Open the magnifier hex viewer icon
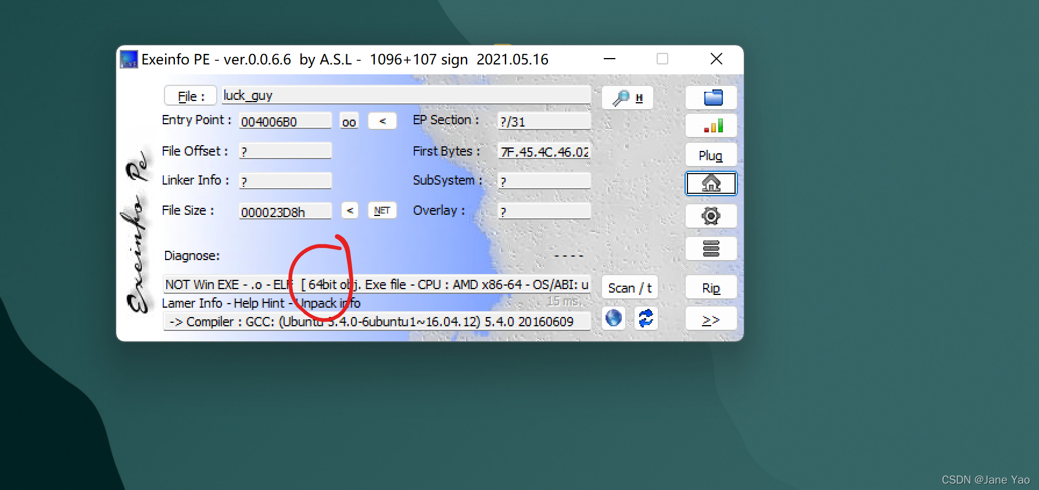1039x490 pixels. coord(627,98)
